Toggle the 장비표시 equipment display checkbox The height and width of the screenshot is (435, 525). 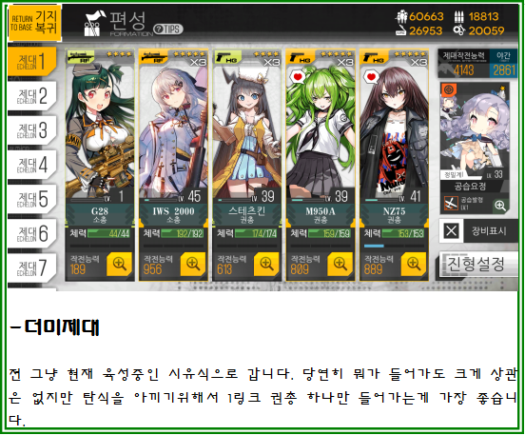[x=451, y=231]
